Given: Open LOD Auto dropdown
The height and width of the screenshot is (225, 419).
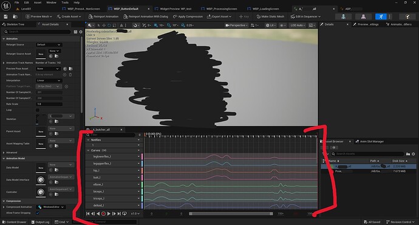Looking at the screenshot, I should 298,26.
